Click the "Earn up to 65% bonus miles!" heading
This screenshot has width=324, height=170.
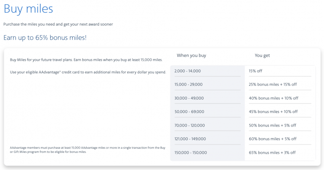(45, 38)
